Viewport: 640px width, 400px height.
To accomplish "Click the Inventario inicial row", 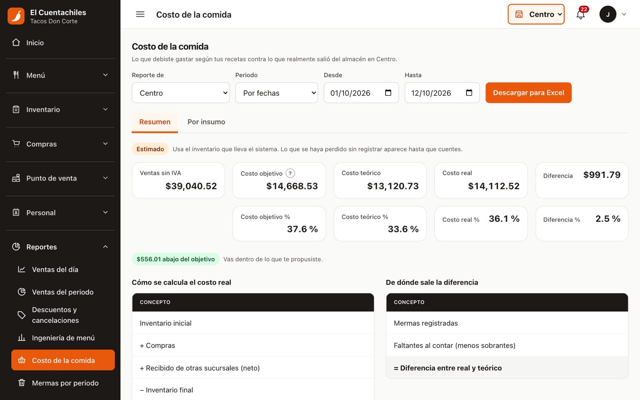I will tap(253, 323).
